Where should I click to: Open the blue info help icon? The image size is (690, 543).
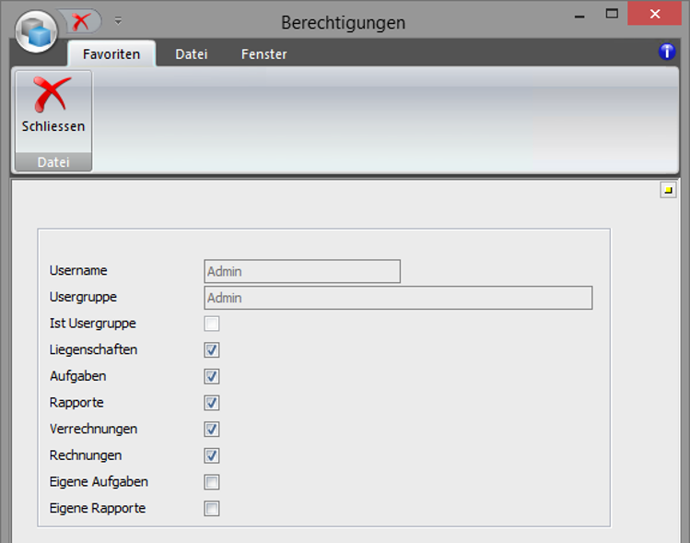click(667, 52)
